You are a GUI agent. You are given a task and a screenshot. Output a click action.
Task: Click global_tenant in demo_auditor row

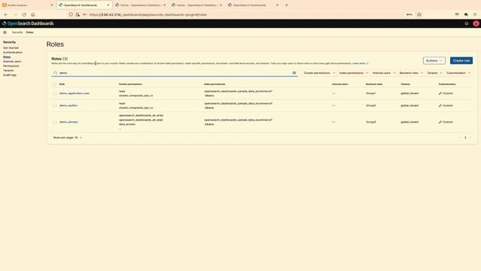click(409, 105)
